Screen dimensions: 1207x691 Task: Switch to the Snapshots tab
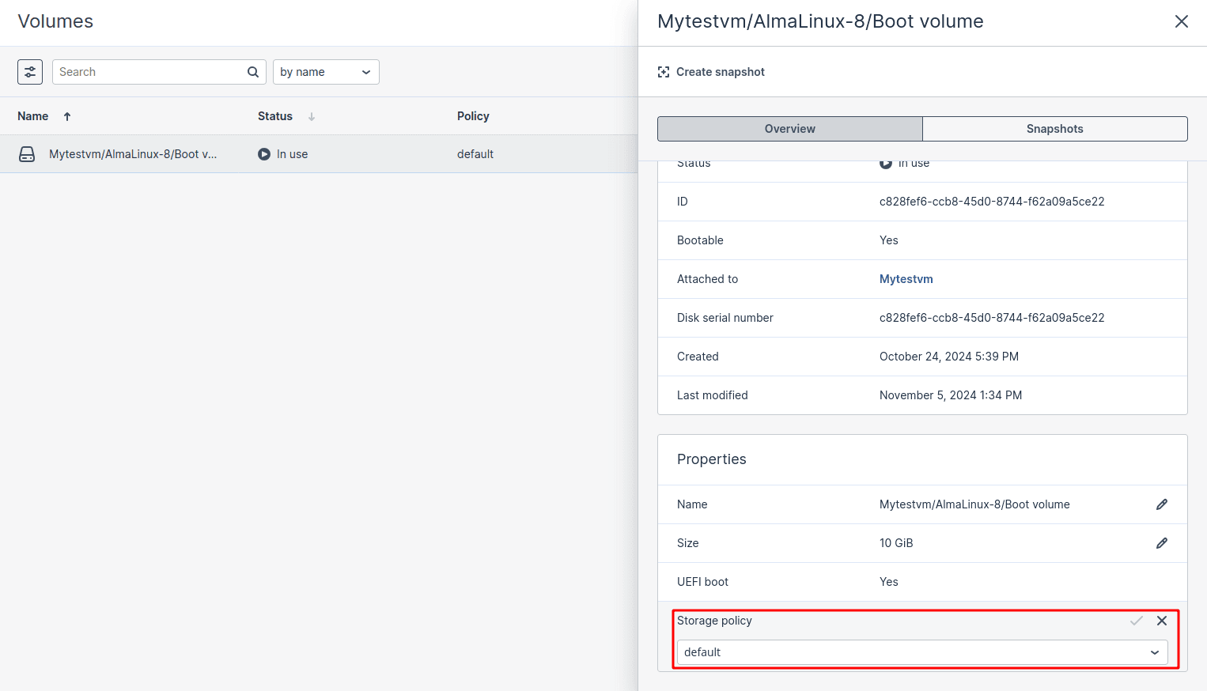tap(1054, 129)
